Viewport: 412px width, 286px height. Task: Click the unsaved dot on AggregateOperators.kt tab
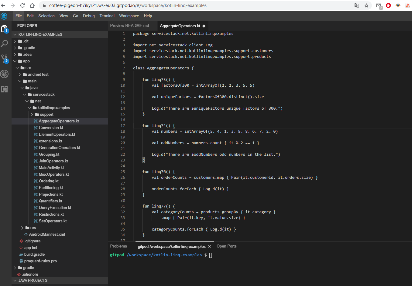pyautogui.click(x=204, y=26)
